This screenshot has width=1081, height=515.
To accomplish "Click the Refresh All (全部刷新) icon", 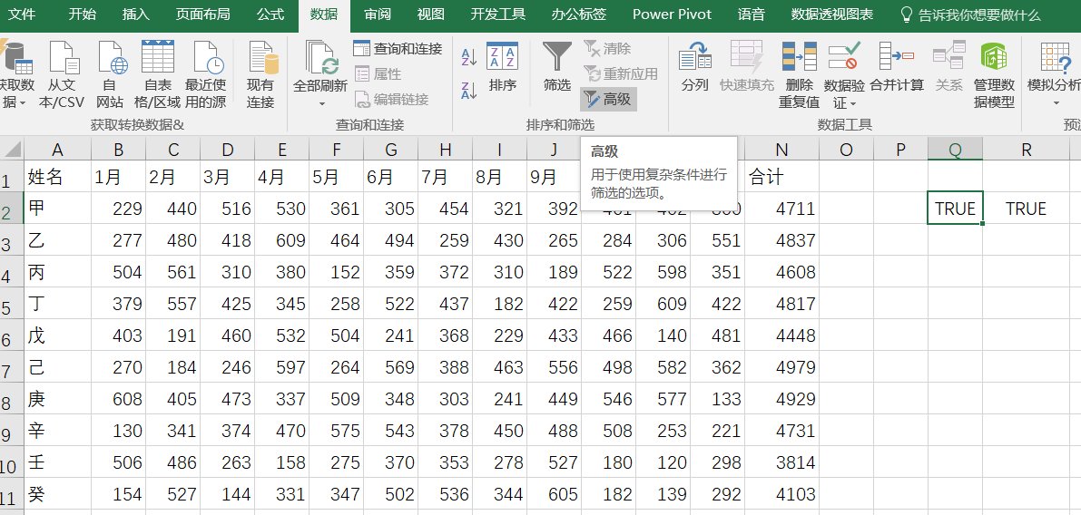I will pos(320,57).
